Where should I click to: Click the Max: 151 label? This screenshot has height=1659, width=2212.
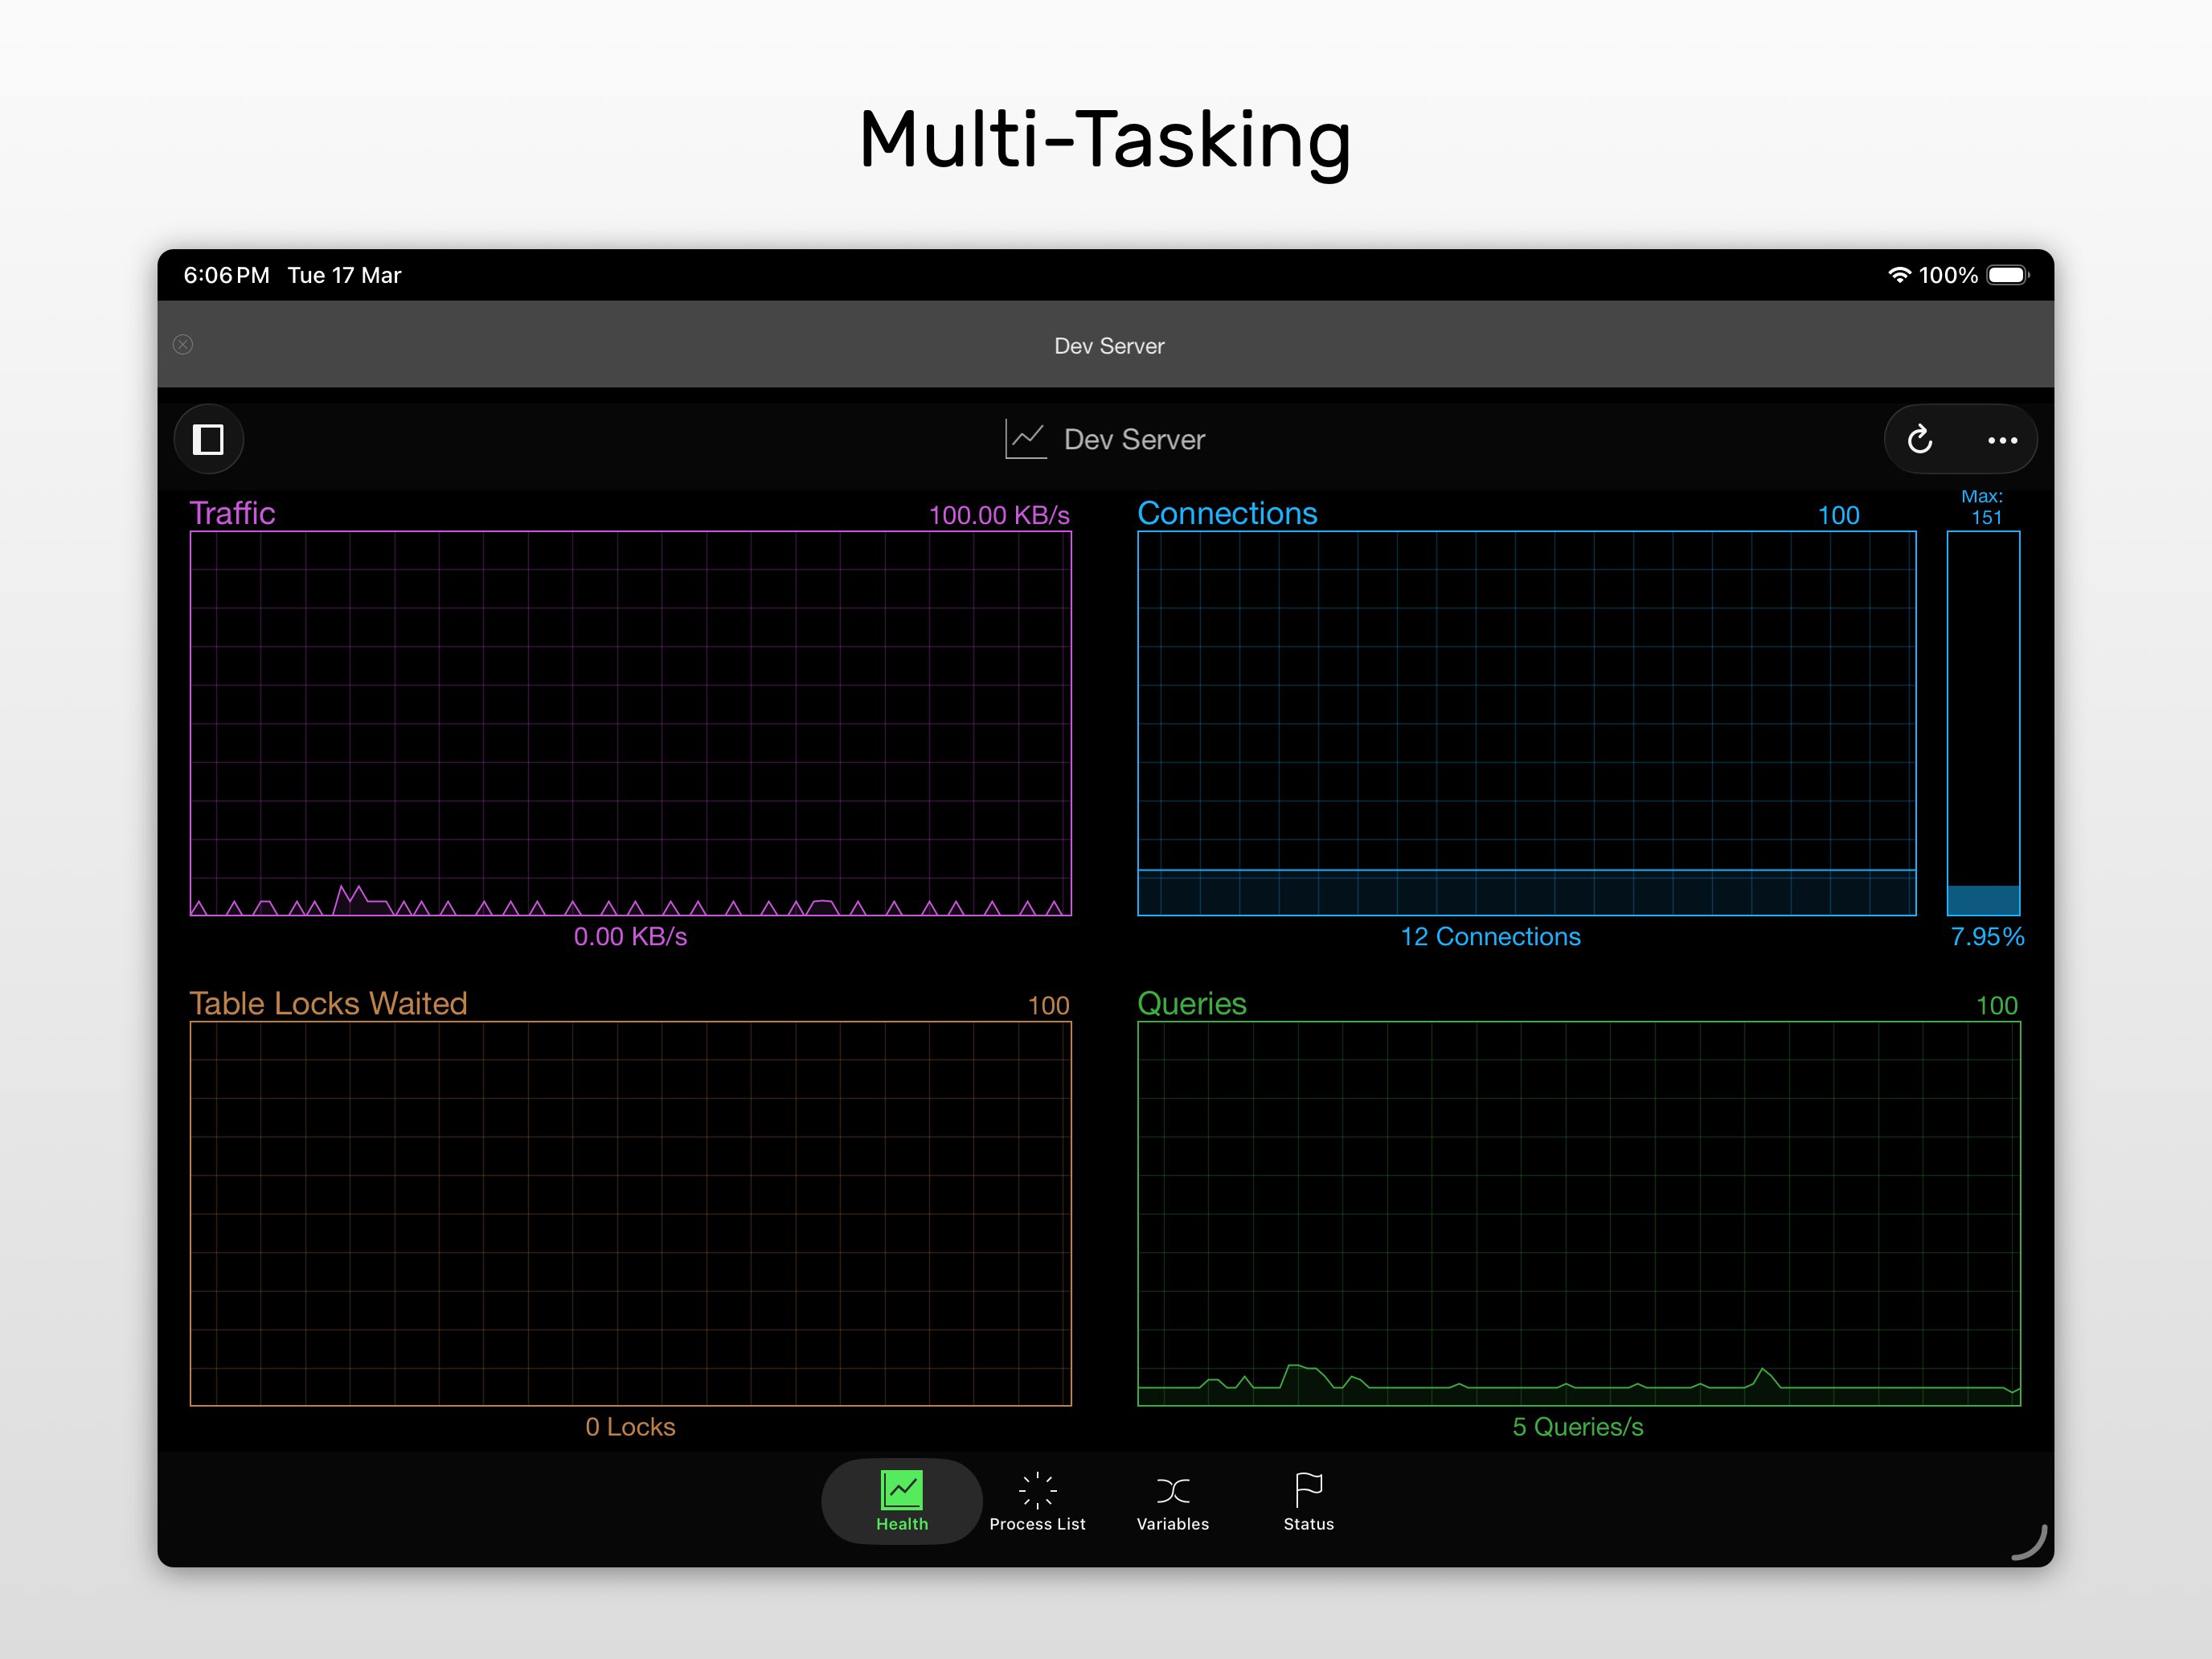coord(1984,507)
